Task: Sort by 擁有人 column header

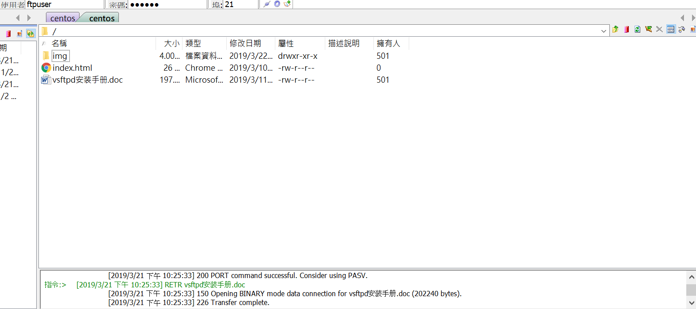Action: click(388, 43)
